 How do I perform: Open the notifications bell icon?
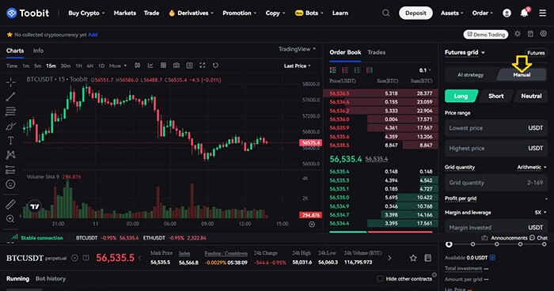click(524, 13)
